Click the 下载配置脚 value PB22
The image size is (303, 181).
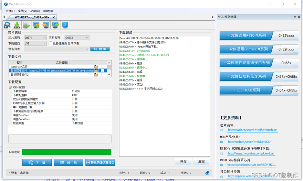click(75, 95)
